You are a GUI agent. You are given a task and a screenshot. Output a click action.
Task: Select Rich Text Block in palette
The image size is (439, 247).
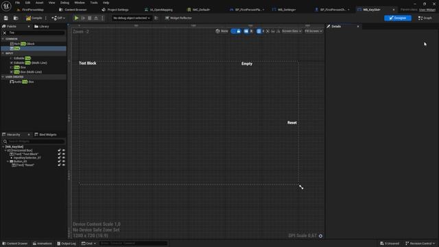tap(22, 44)
